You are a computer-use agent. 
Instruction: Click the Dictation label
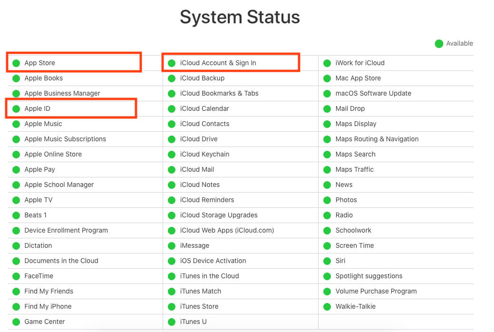click(38, 245)
